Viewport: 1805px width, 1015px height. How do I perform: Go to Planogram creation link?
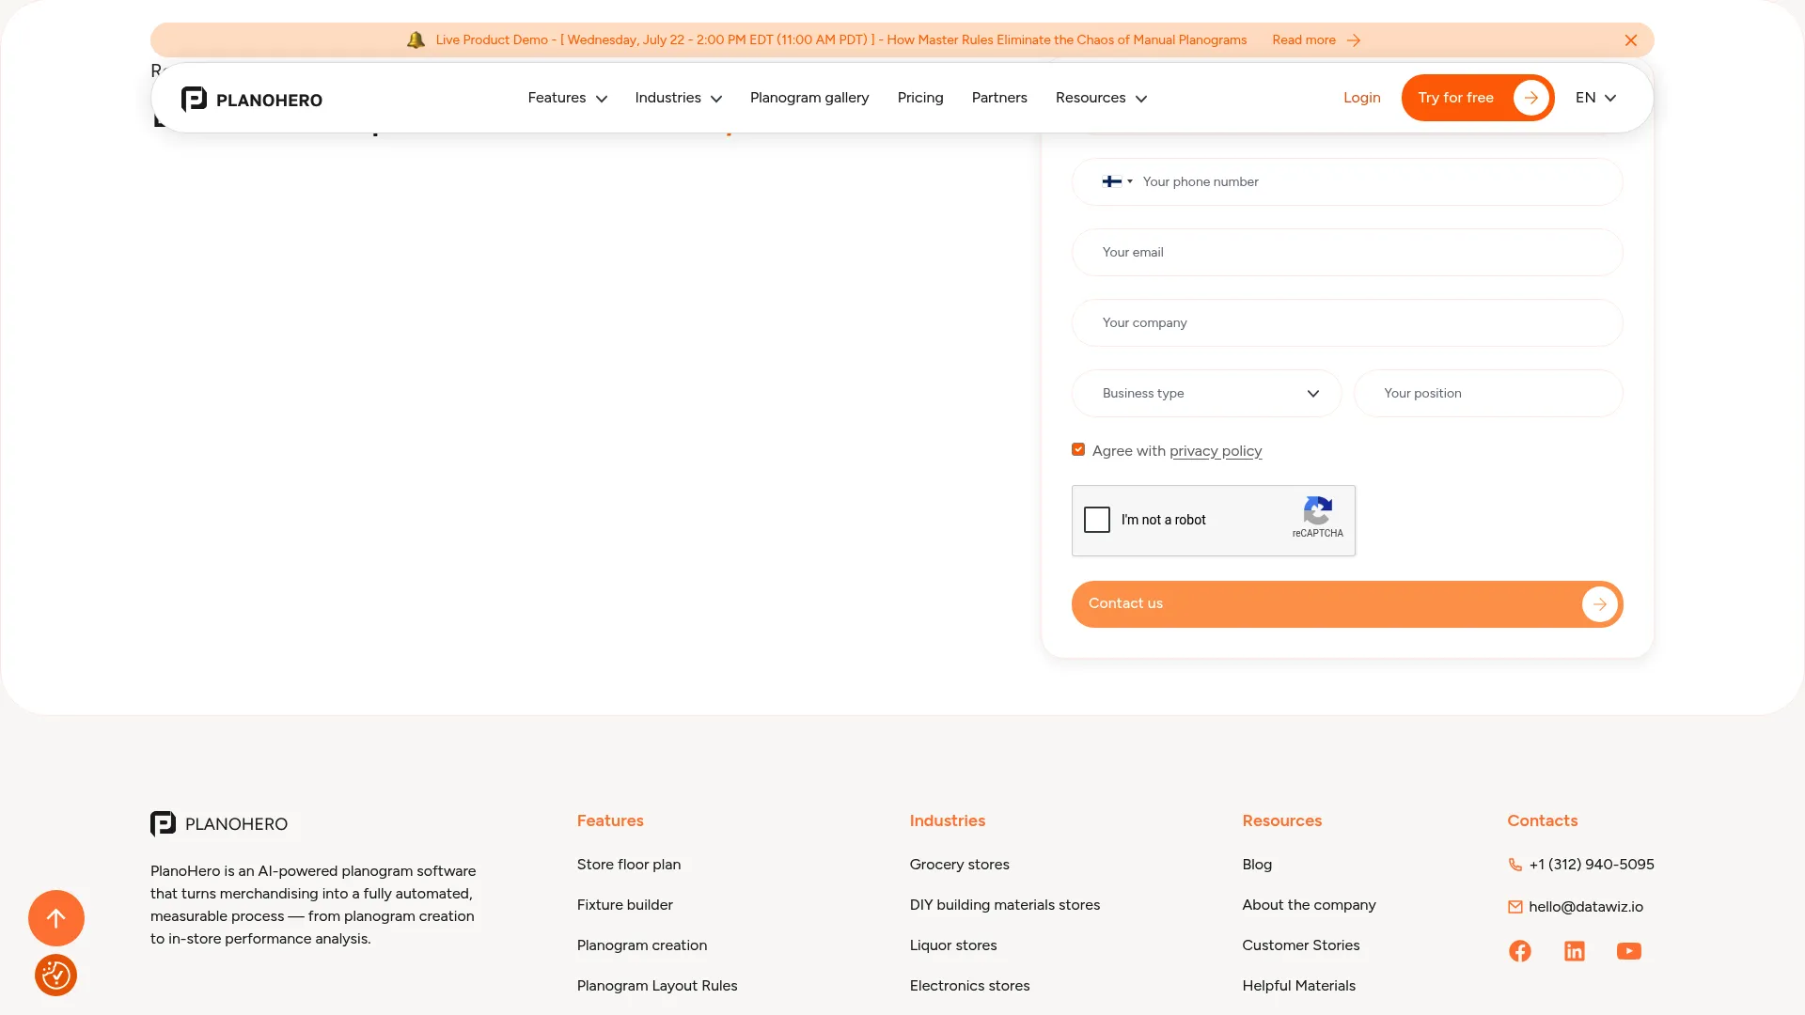coord(642,945)
